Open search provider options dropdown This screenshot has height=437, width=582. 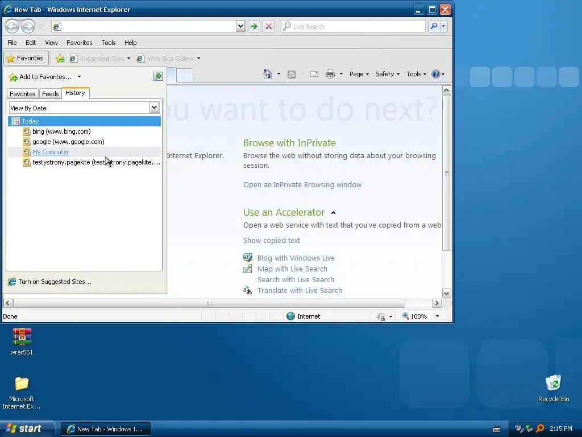click(443, 26)
